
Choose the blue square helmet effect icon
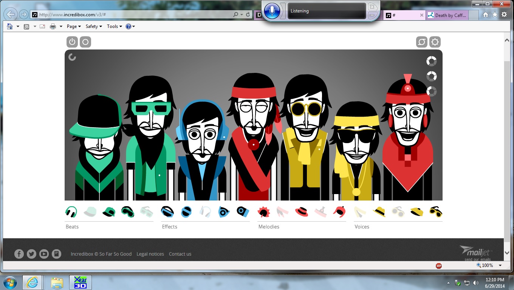(243, 212)
